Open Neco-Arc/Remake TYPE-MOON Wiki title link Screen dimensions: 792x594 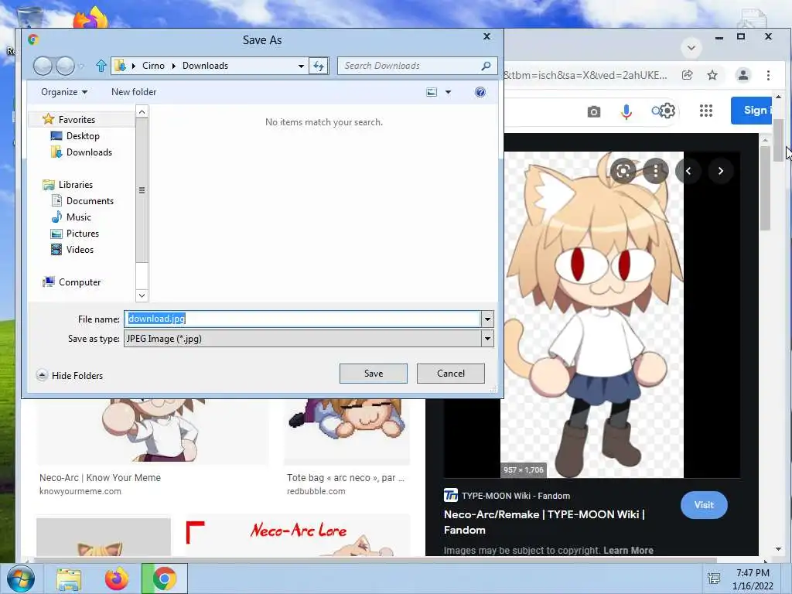tap(544, 522)
